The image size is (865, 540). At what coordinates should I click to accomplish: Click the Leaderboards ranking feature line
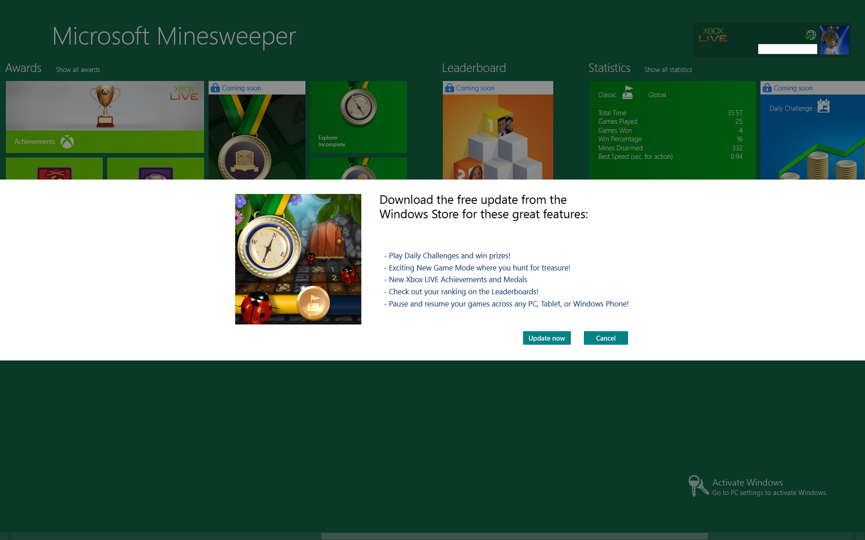[461, 292]
